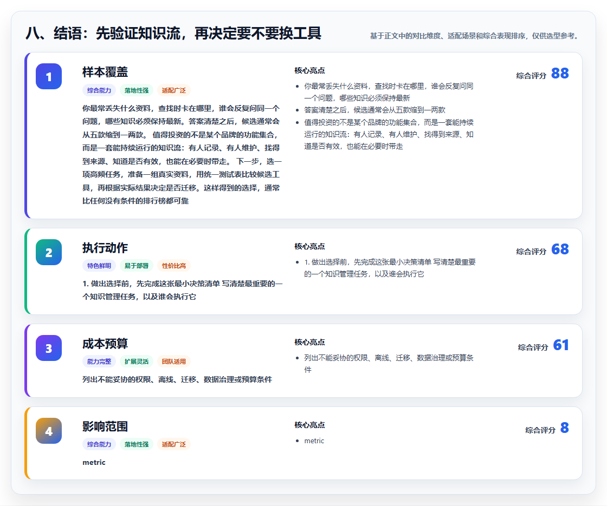Click the 综合评分 label in 成本预算 card
The width and height of the screenshot is (607, 506).
(533, 347)
